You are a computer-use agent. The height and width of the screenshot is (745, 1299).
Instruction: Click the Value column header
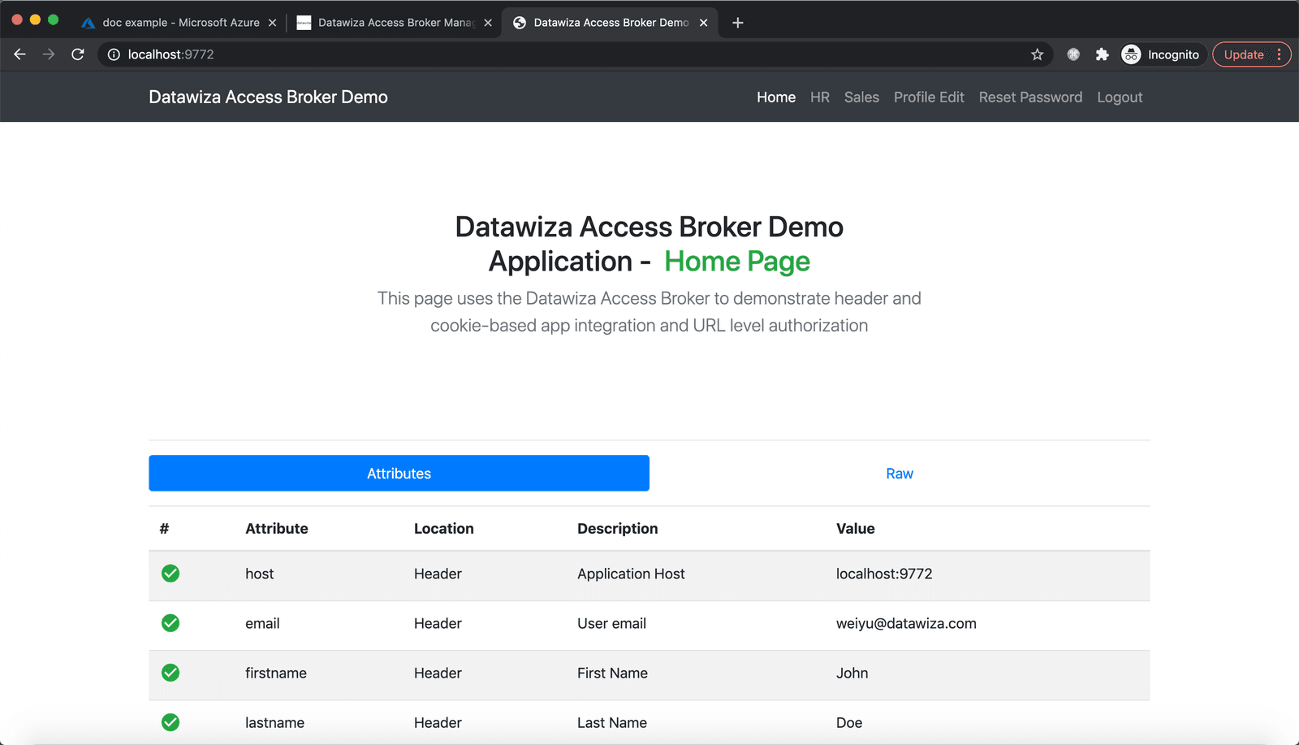(855, 528)
